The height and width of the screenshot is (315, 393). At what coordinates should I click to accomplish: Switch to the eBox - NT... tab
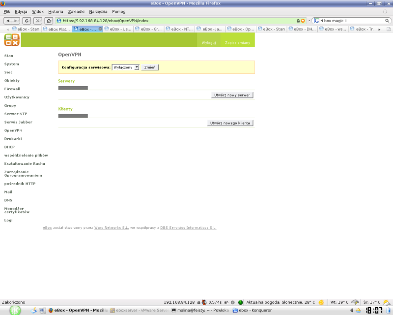(179, 29)
